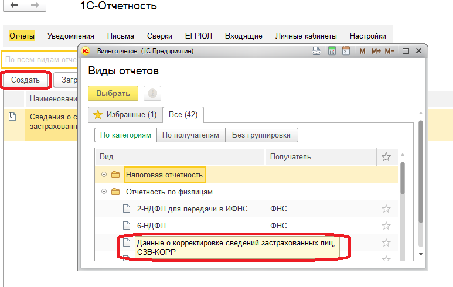
Task: Click the dialog outer vertical scrollbar thumb
Action: click(x=421, y=172)
